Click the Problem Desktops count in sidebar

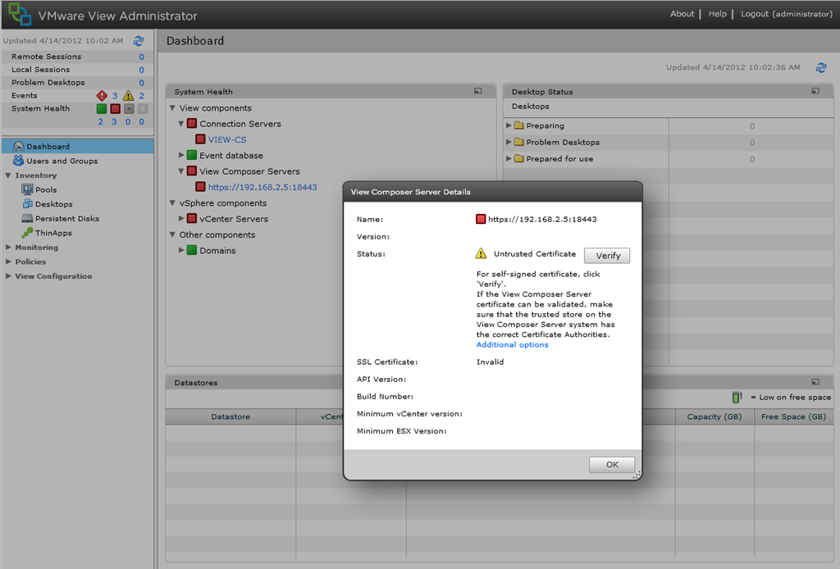pyautogui.click(x=141, y=83)
